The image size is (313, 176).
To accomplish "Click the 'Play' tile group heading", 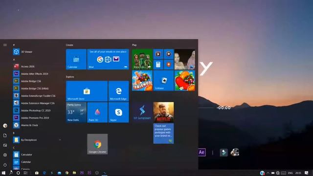I will 134,45.
